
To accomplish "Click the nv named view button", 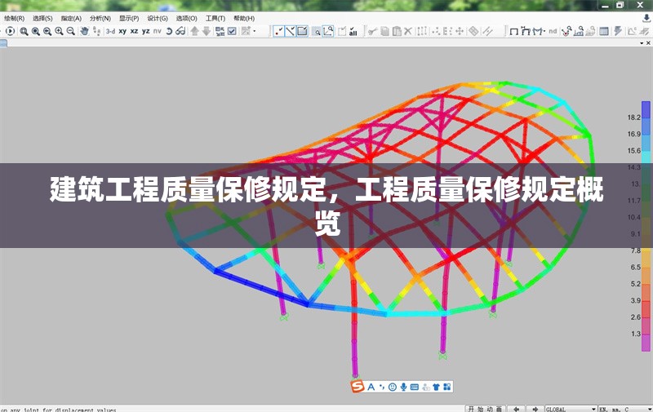I will click(x=157, y=31).
